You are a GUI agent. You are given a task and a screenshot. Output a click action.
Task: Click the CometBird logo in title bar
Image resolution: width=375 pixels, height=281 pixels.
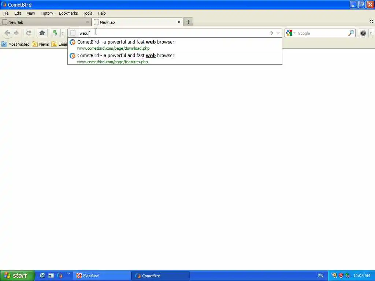[x=4, y=4]
